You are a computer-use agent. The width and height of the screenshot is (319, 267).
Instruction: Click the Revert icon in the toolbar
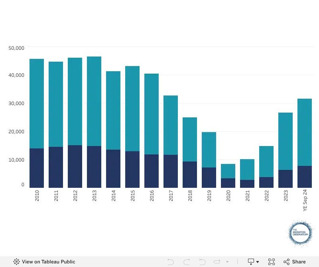[202, 262]
